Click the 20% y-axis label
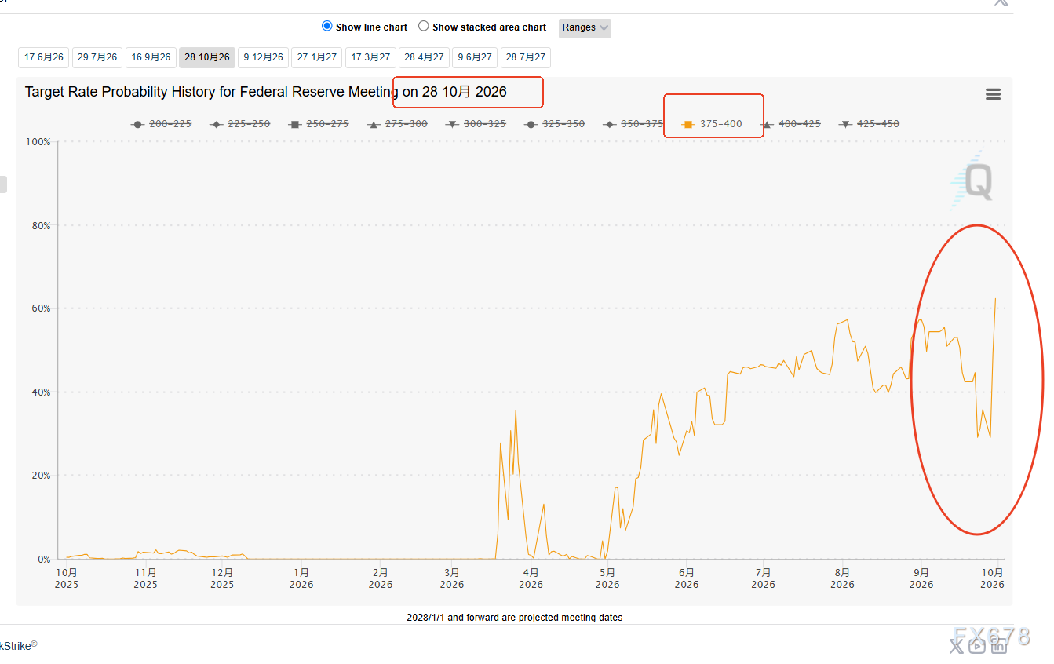Image resolution: width=1054 pixels, height=664 pixels. pos(40,476)
